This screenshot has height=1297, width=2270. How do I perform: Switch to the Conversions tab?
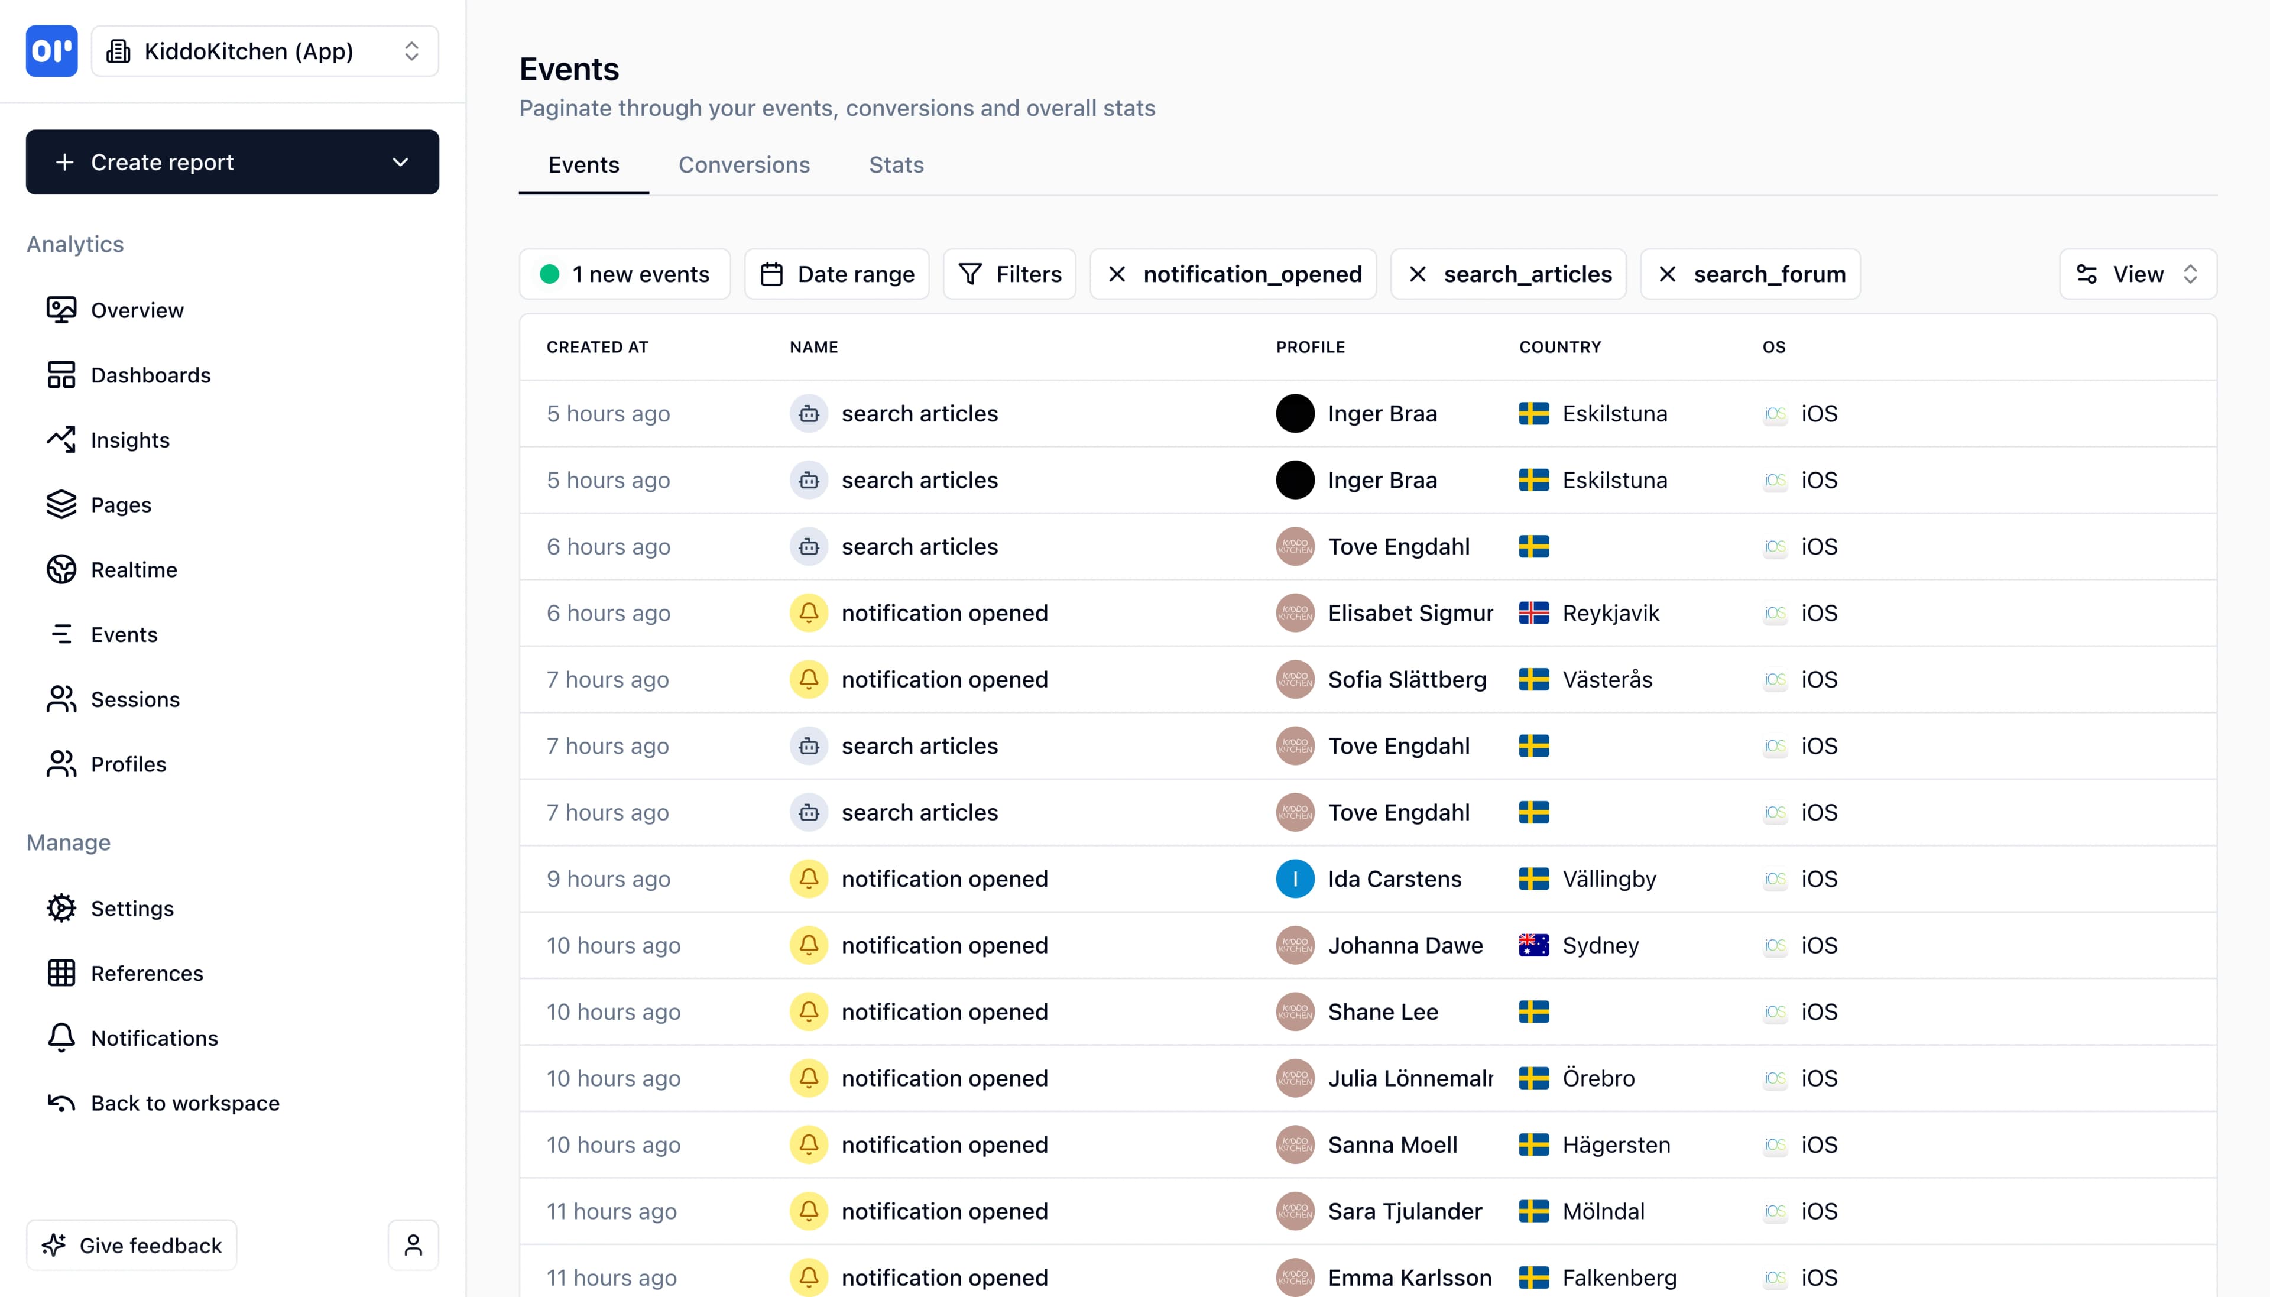tap(744, 165)
